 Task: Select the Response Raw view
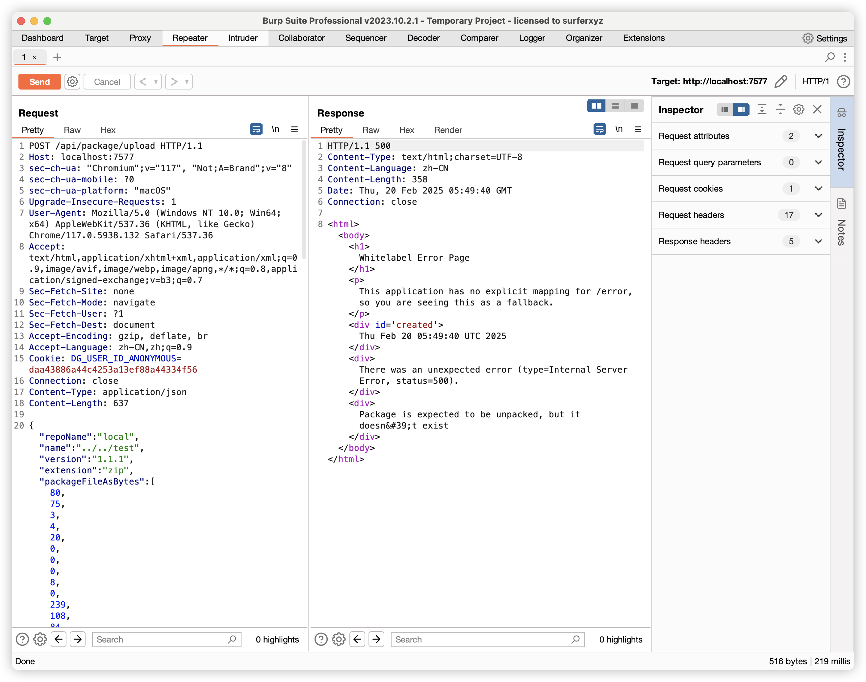[x=371, y=130]
